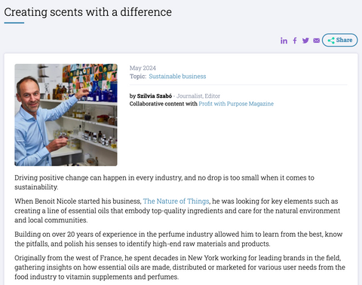Click the Collaborative content with text

pos(164,104)
